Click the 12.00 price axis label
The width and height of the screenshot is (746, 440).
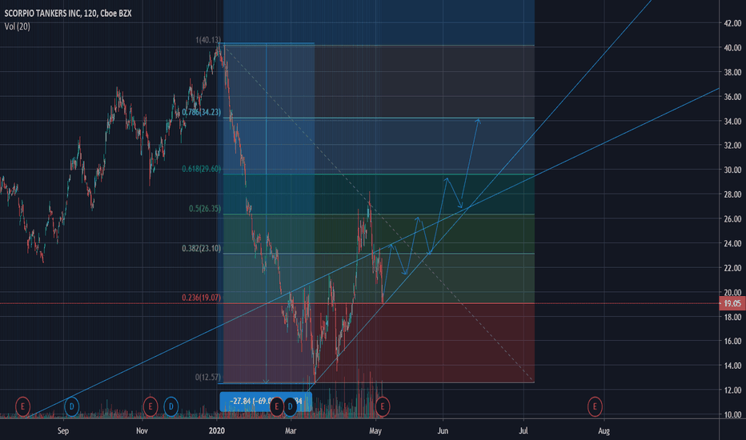732,390
